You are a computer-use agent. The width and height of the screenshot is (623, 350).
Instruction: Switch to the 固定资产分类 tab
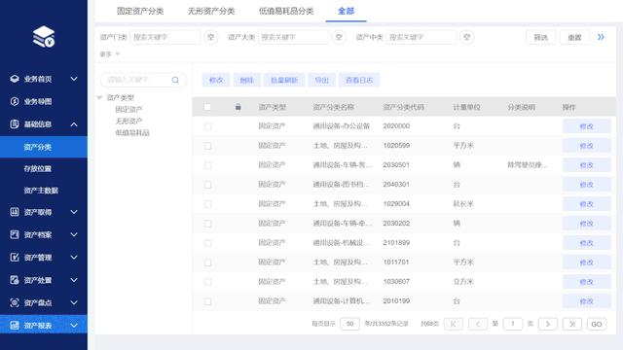[x=140, y=11]
